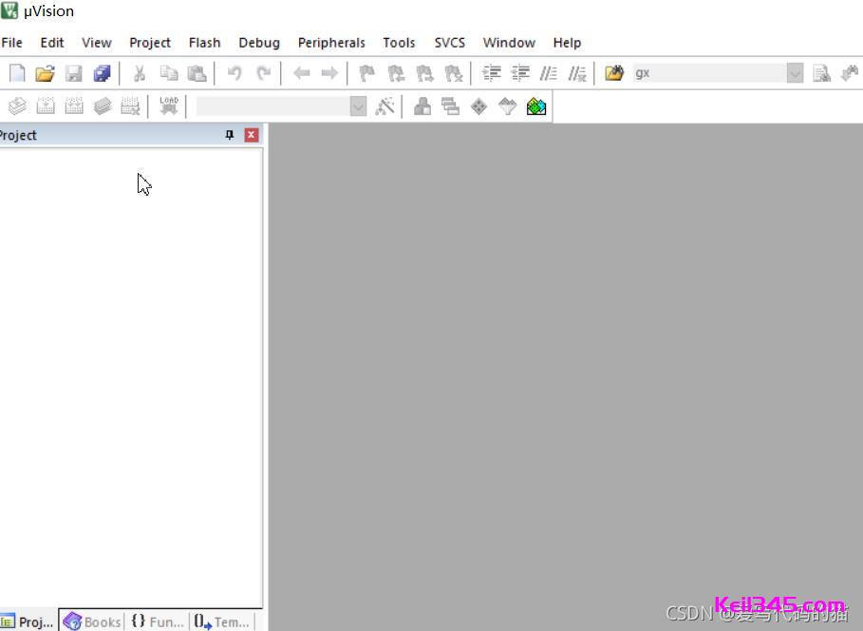Open the Window menu
The width and height of the screenshot is (863, 631).
509,43
